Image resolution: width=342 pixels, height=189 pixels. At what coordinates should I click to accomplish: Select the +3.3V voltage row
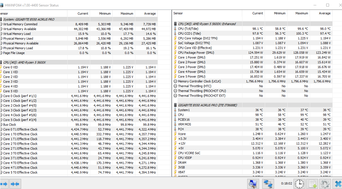tap(252, 139)
